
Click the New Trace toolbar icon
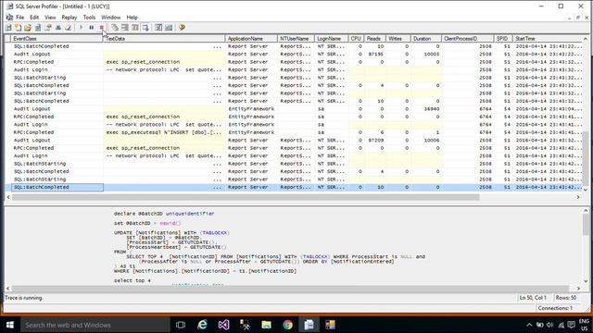pyautogui.click(x=8, y=28)
